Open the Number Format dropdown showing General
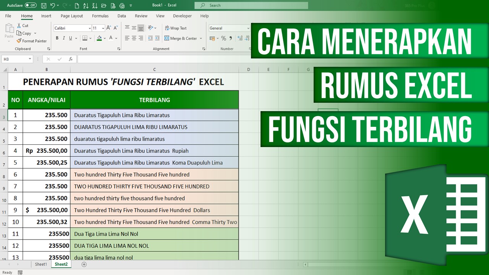Image resolution: width=489 pixels, height=275 pixels. [x=228, y=28]
